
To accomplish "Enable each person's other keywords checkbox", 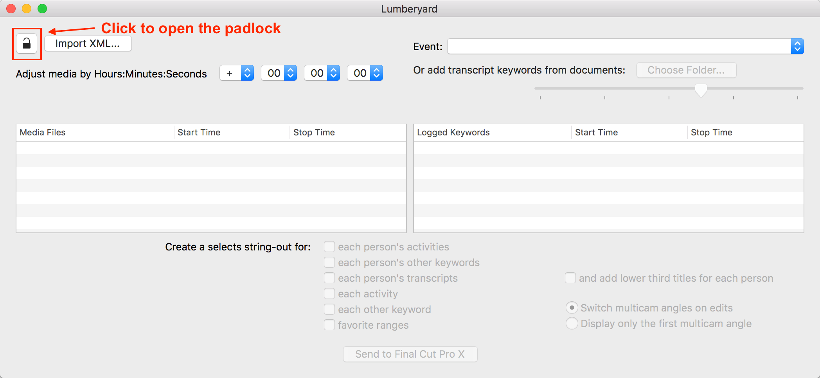I will click(329, 263).
